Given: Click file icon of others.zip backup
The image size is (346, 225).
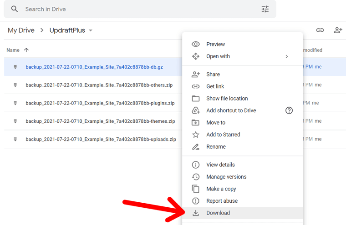Looking at the screenshot, I should coord(15,85).
